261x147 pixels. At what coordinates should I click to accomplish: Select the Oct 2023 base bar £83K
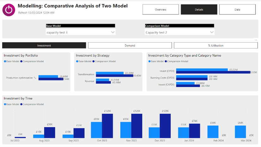click(96, 130)
